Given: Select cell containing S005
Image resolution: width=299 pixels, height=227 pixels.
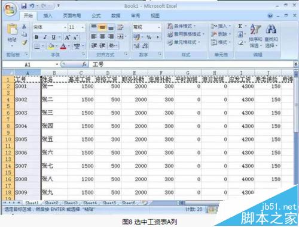Looking at the screenshot, I should click(28, 139).
